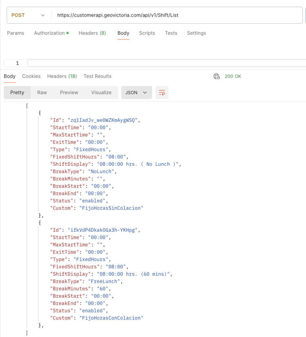Click the 200 OK status label
The width and height of the screenshot is (306, 337).
[x=233, y=76]
